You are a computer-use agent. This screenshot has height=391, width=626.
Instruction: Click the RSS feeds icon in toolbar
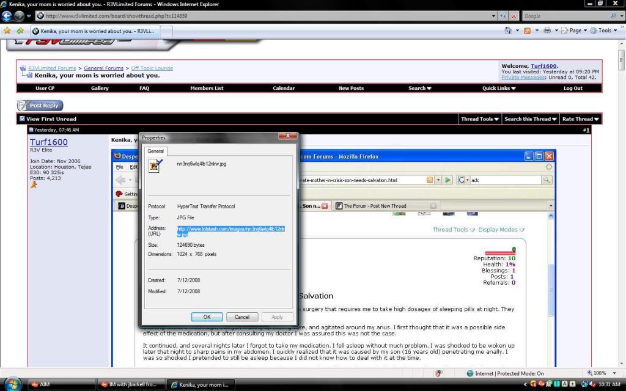[527, 31]
